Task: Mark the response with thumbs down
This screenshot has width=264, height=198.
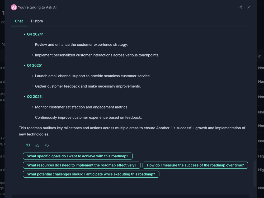Action: (47, 145)
